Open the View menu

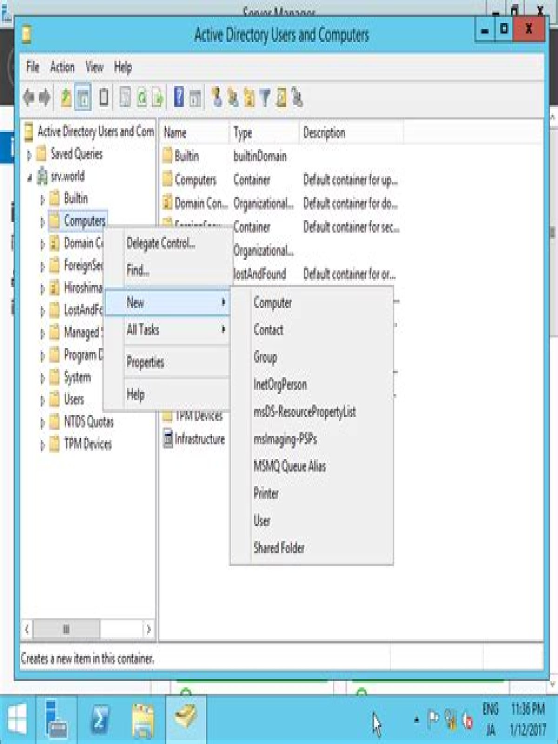click(x=94, y=67)
